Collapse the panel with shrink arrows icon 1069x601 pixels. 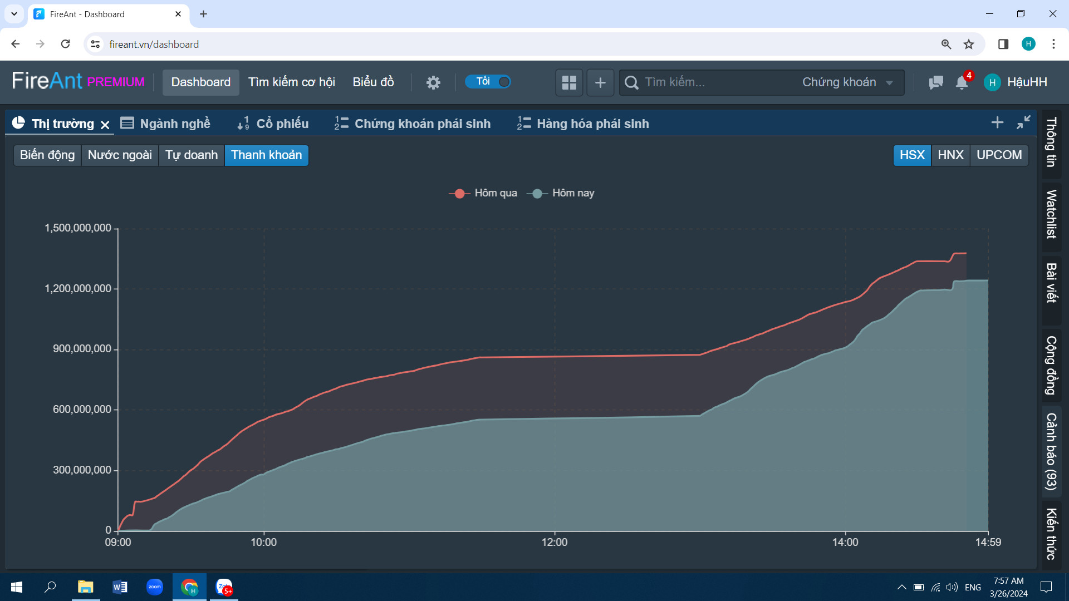1023,122
